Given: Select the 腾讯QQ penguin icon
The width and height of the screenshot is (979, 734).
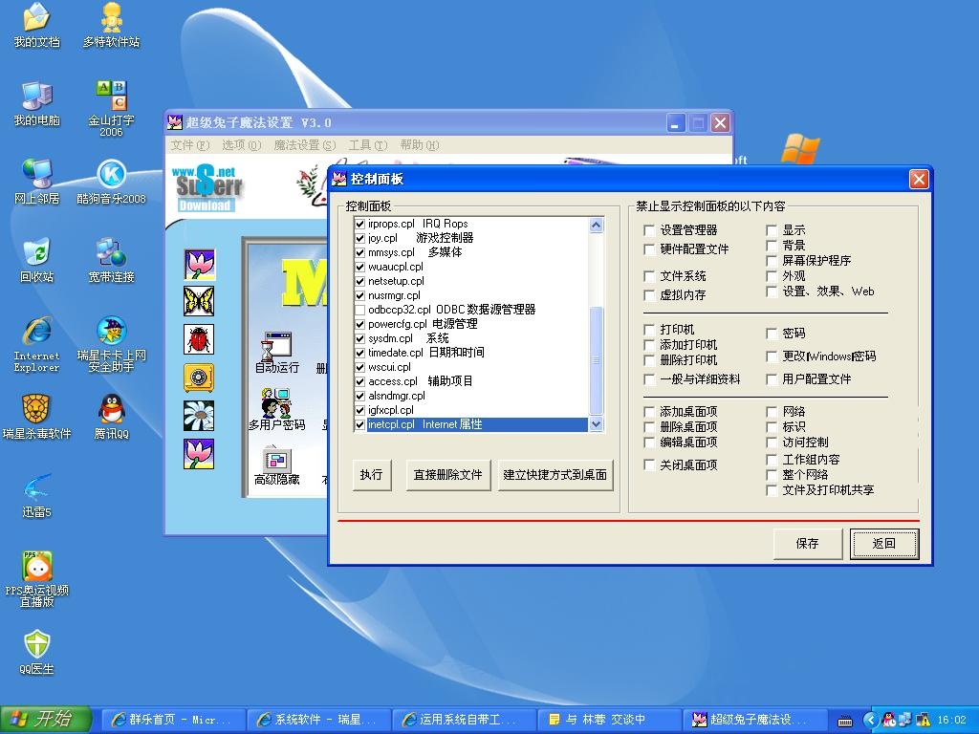Looking at the screenshot, I should 111,417.
